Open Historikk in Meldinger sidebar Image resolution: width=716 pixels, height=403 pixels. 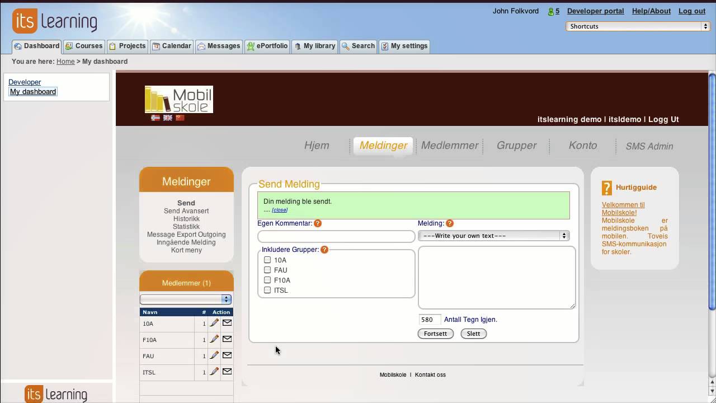pos(186,219)
